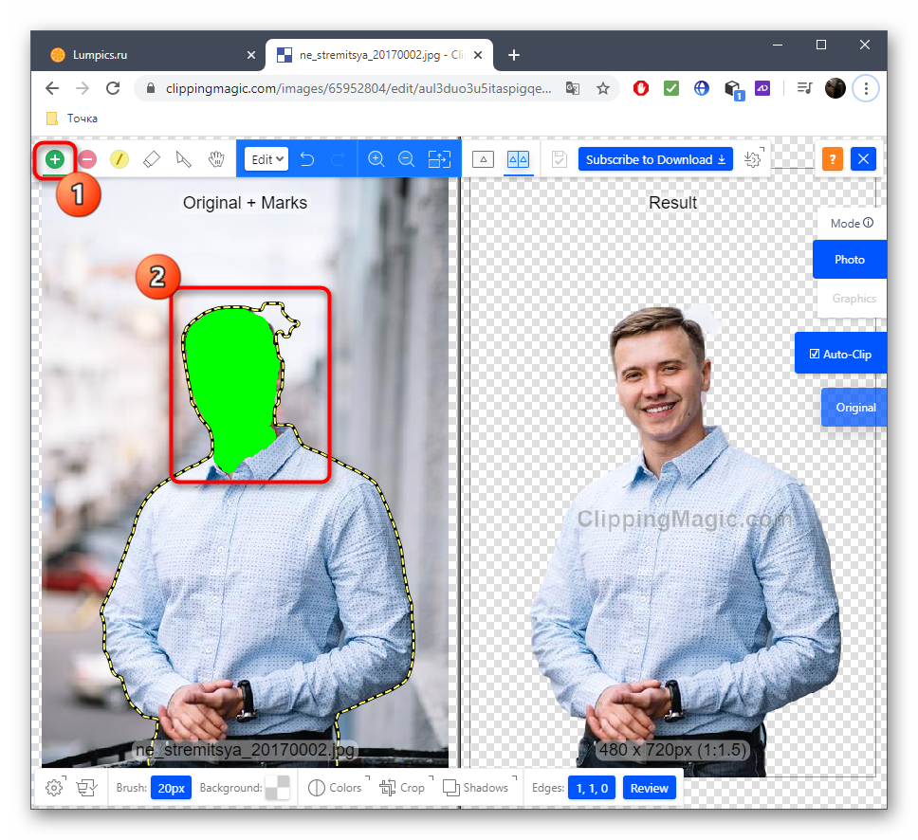Choose Graphics mode
918x840 pixels.
pyautogui.click(x=854, y=298)
